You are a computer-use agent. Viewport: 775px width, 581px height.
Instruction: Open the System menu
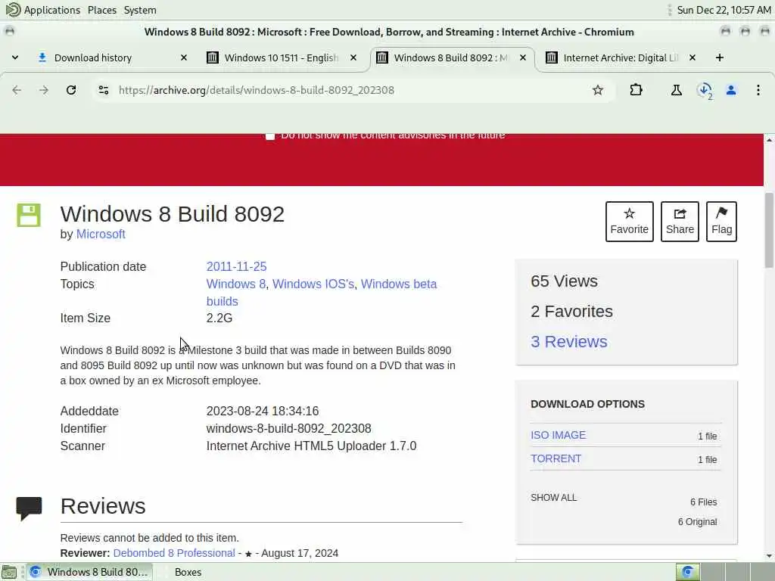(x=140, y=10)
